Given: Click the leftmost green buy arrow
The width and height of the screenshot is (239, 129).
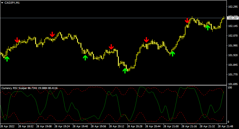Looking at the screenshot, I should point(7,58).
